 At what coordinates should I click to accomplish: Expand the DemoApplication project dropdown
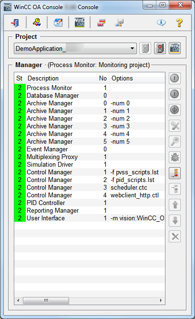(x=75, y=48)
